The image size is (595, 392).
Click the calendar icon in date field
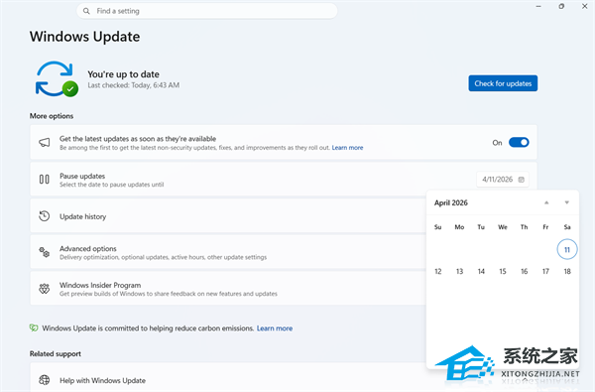click(522, 180)
